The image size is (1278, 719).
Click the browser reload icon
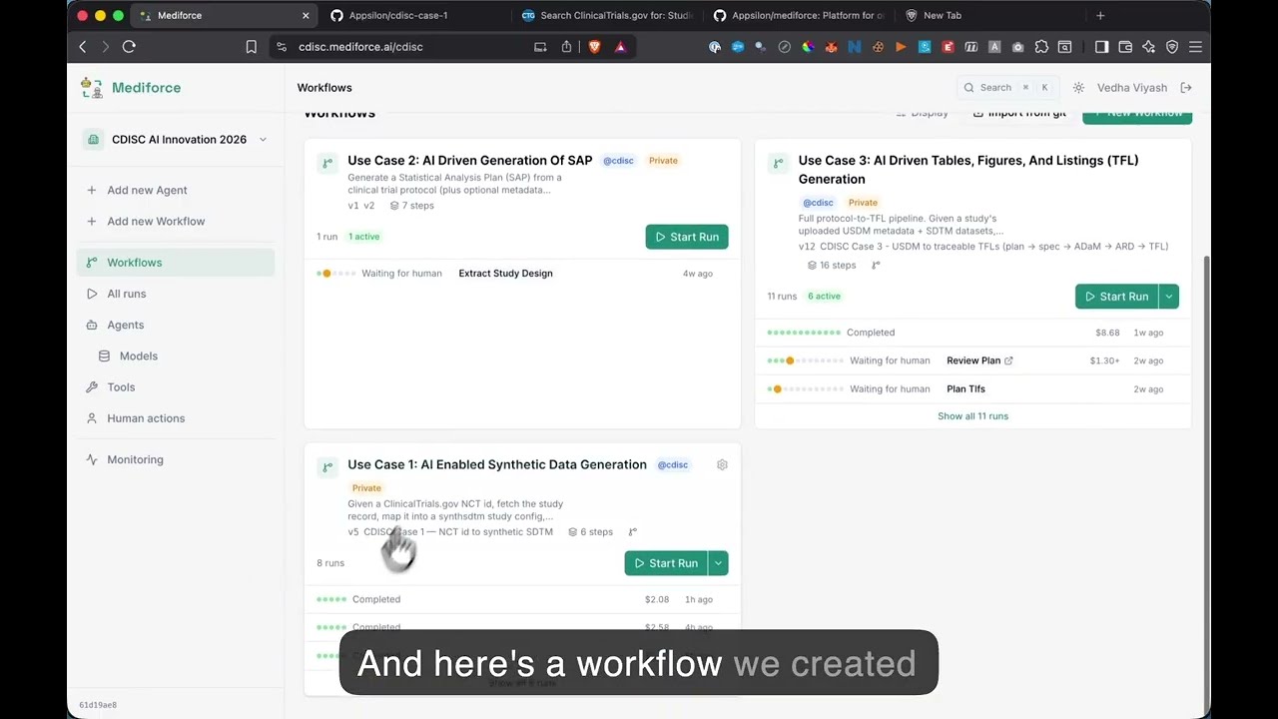129,47
